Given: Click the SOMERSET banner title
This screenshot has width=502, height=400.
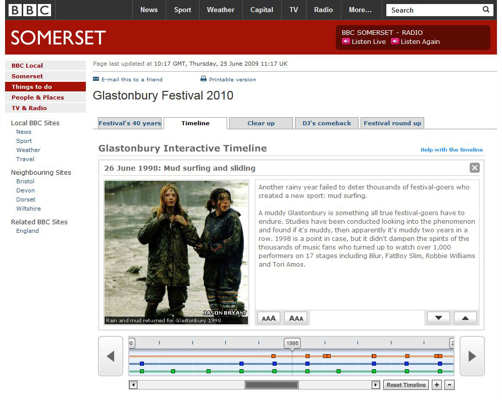Looking at the screenshot, I should click(x=58, y=37).
